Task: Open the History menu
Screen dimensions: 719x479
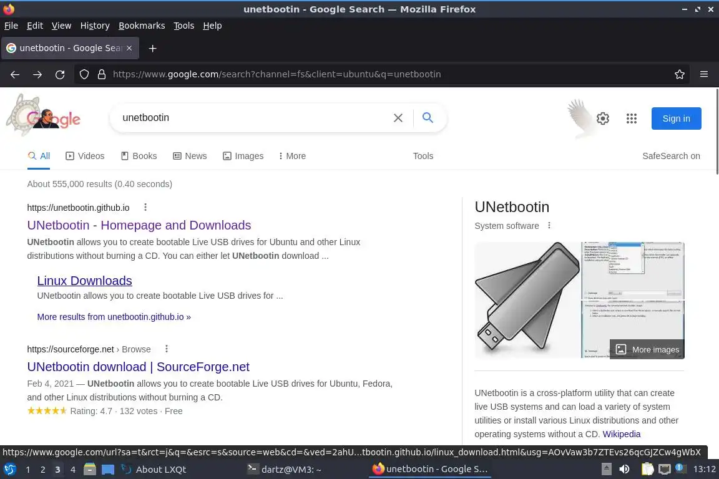Action: point(95,26)
